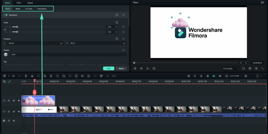The image size is (268, 134).
Task: Expand the track size dropdown arrow
Action: click(x=261, y=76)
